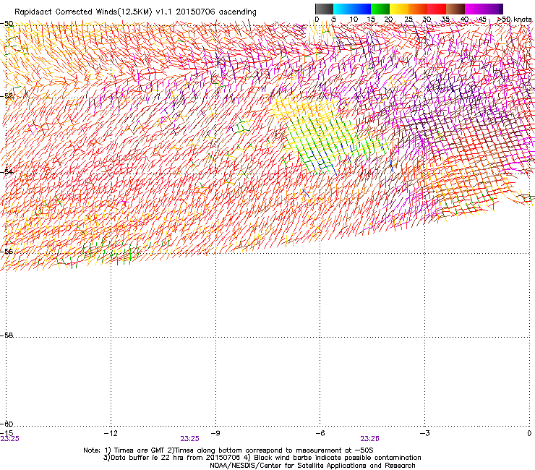Select the -54 latitude axis label

coord(7,171)
